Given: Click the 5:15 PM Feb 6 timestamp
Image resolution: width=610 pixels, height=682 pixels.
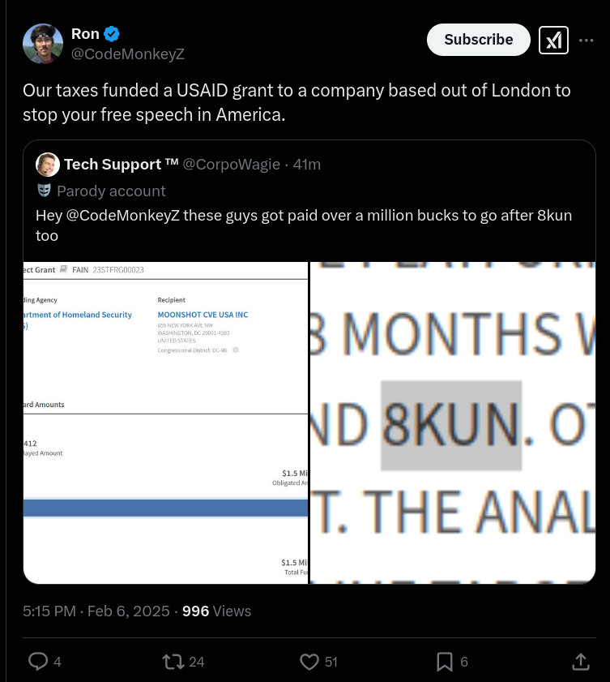Looking at the screenshot, I should point(96,611).
